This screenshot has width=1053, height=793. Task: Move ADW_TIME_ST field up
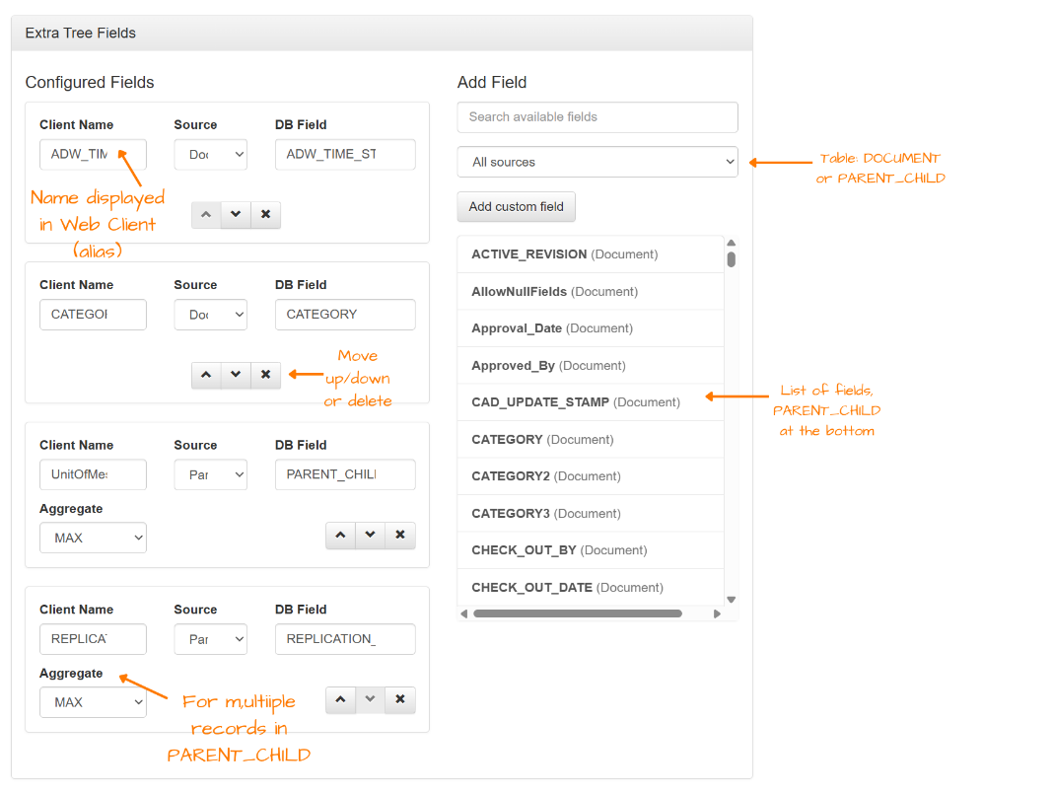tap(206, 214)
